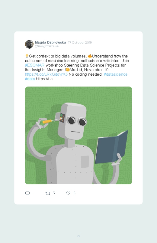Click the retweet count 3
157x243 pixels.
[54, 193]
